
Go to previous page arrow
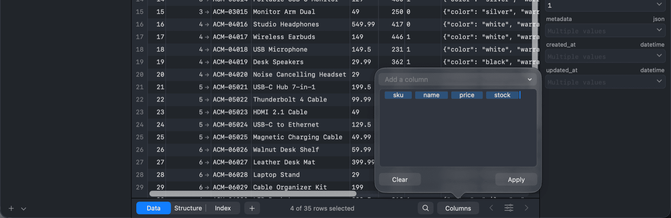click(491, 208)
